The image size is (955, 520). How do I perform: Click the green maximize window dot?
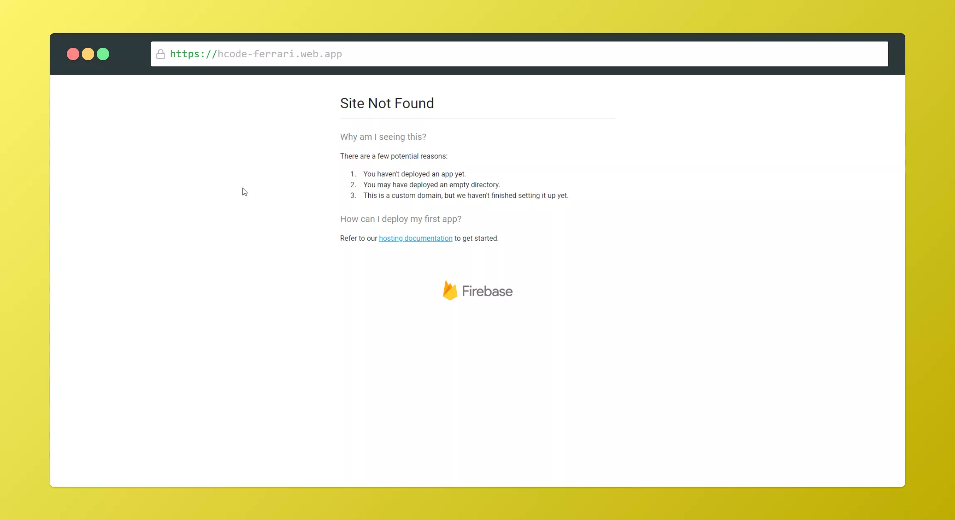[x=103, y=54]
